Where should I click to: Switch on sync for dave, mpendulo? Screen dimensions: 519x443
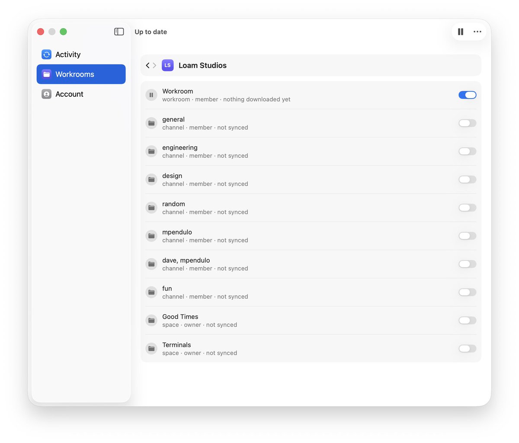(x=468, y=264)
